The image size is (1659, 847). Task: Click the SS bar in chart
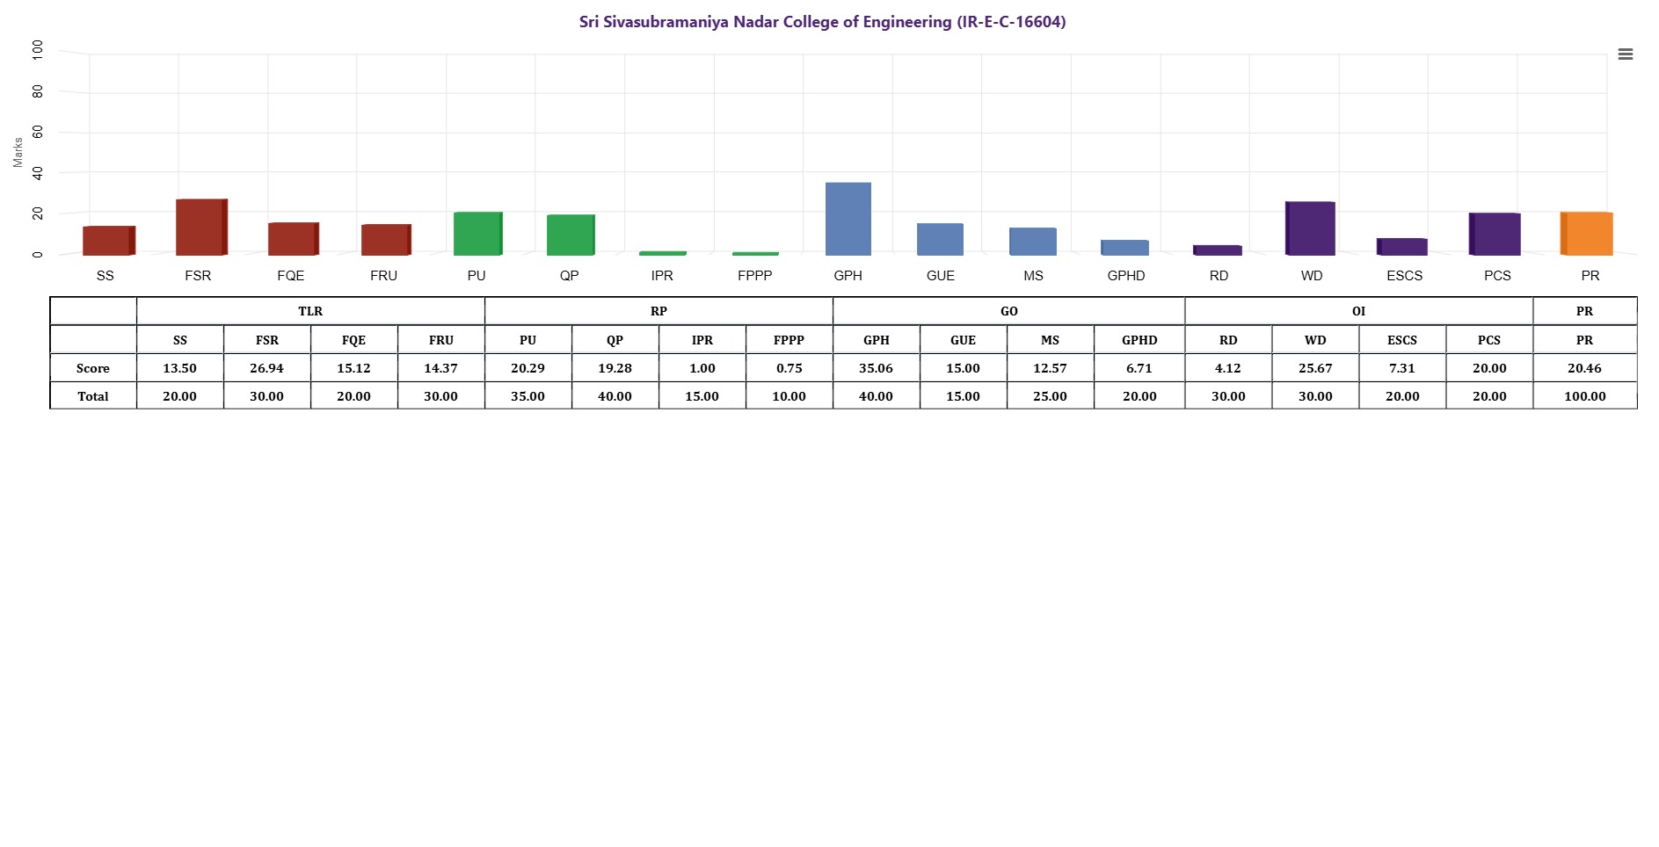point(109,241)
